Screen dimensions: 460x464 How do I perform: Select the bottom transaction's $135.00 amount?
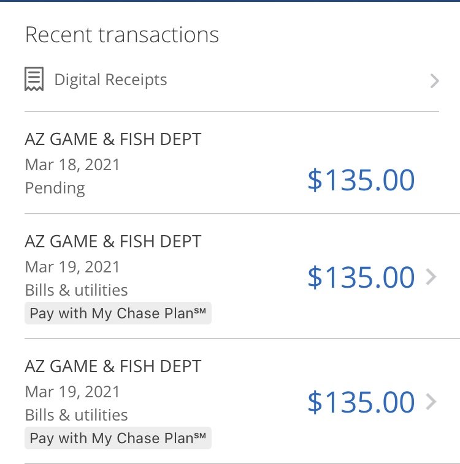coord(361,402)
